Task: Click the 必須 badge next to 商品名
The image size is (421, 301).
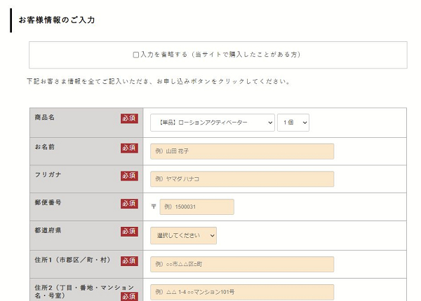Action: pos(129,118)
